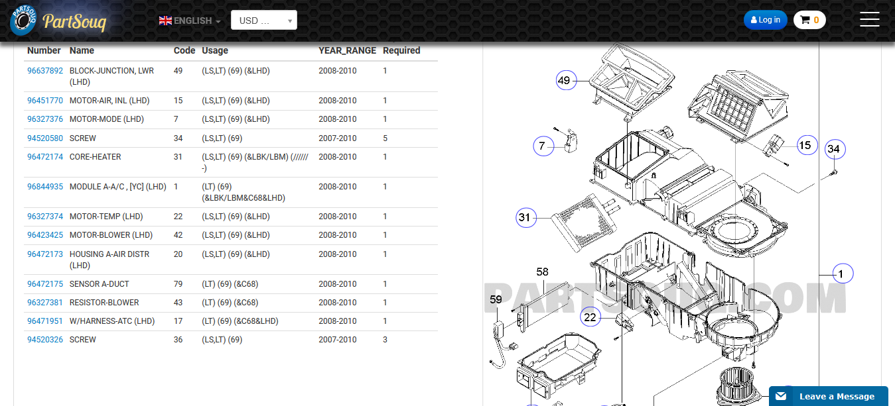Expand the English language dropdown
895x406 pixels.
click(x=190, y=21)
